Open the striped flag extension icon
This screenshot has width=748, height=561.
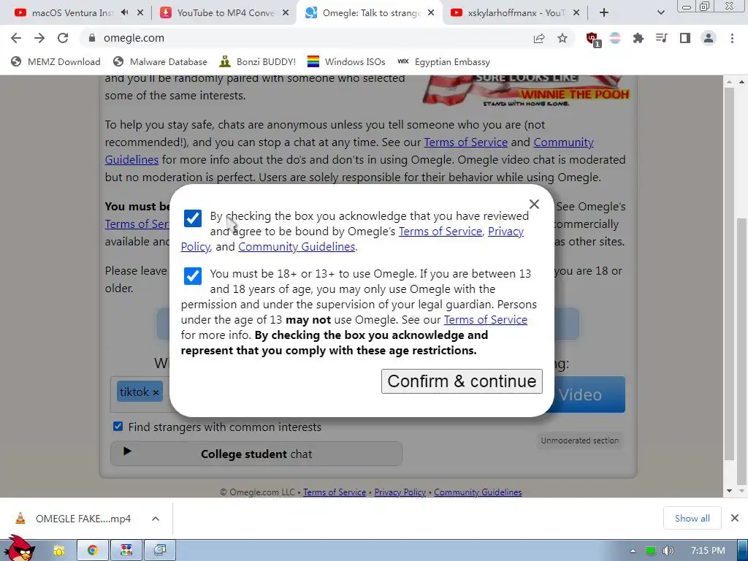tap(615, 38)
